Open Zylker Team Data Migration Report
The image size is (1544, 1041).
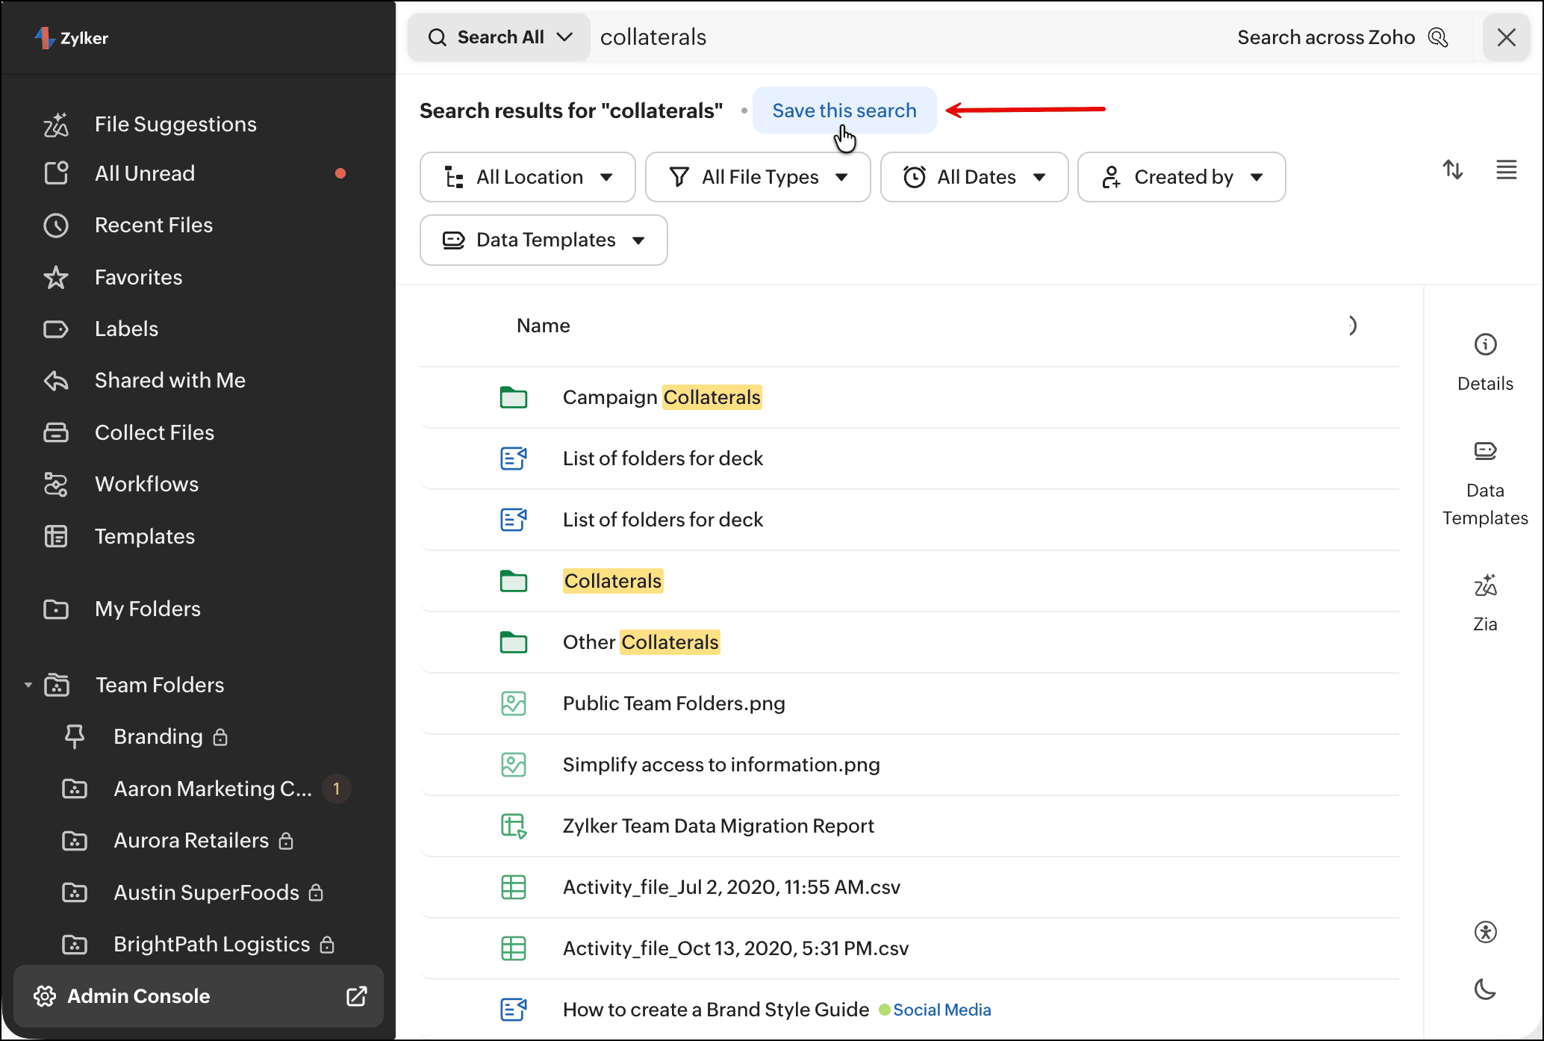tap(718, 826)
